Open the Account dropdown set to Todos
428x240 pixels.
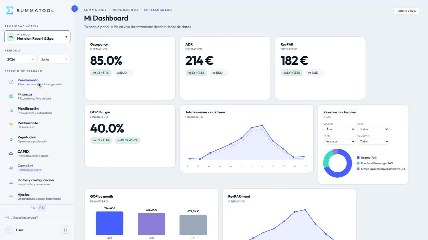point(373,141)
